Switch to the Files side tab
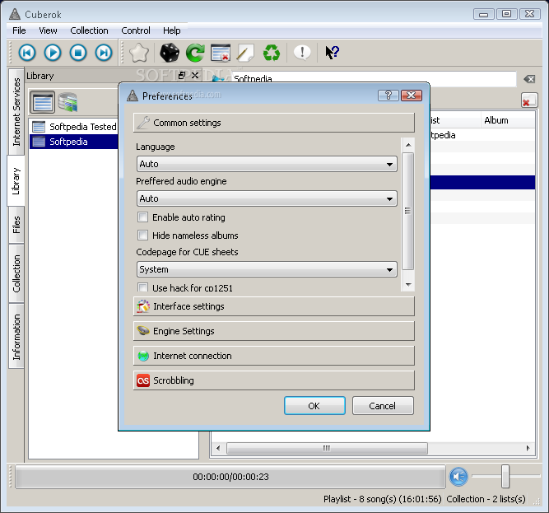This screenshot has width=549, height=513. (16, 225)
